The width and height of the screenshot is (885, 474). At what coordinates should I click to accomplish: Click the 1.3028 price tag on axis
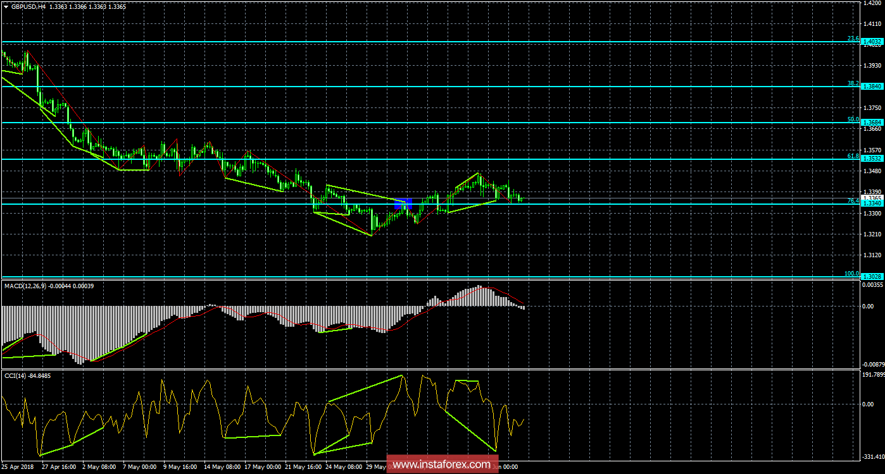(872, 277)
